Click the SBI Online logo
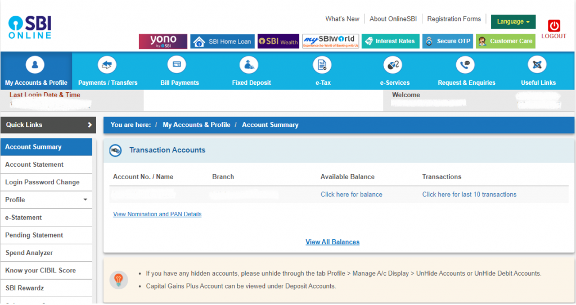576x305 pixels. [30, 28]
